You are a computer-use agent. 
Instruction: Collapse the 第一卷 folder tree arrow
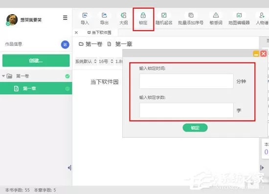[x=3, y=76]
